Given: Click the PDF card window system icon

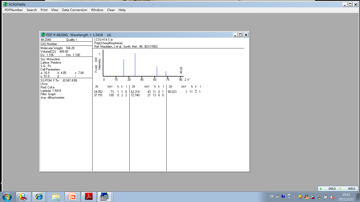Looking at the screenshot, I should 43,35.
